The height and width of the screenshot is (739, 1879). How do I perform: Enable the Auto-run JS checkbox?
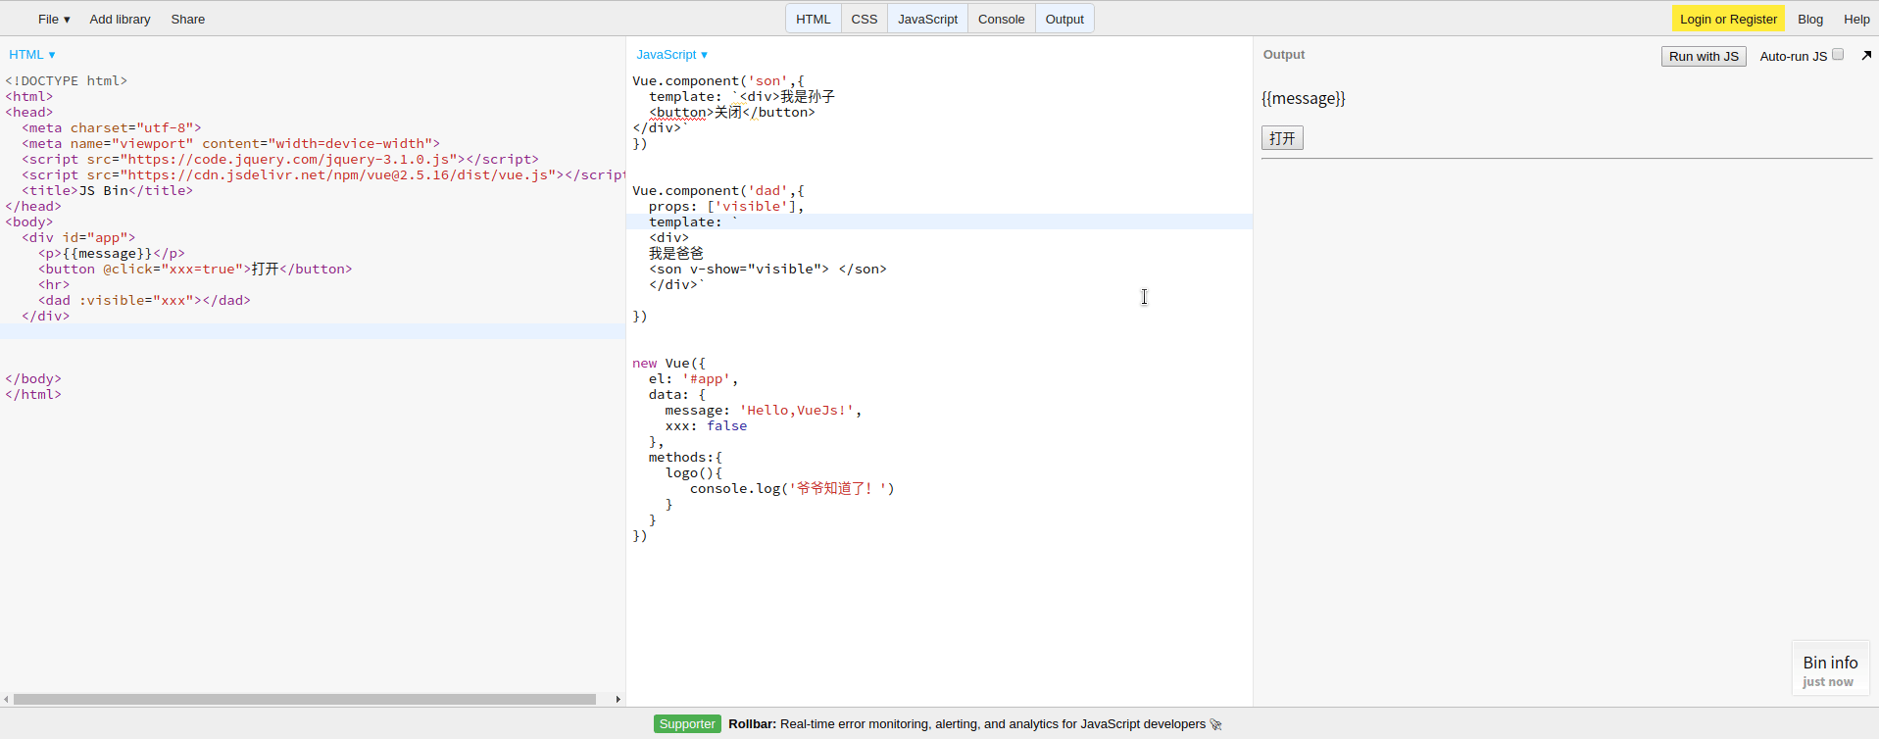[x=1838, y=55]
